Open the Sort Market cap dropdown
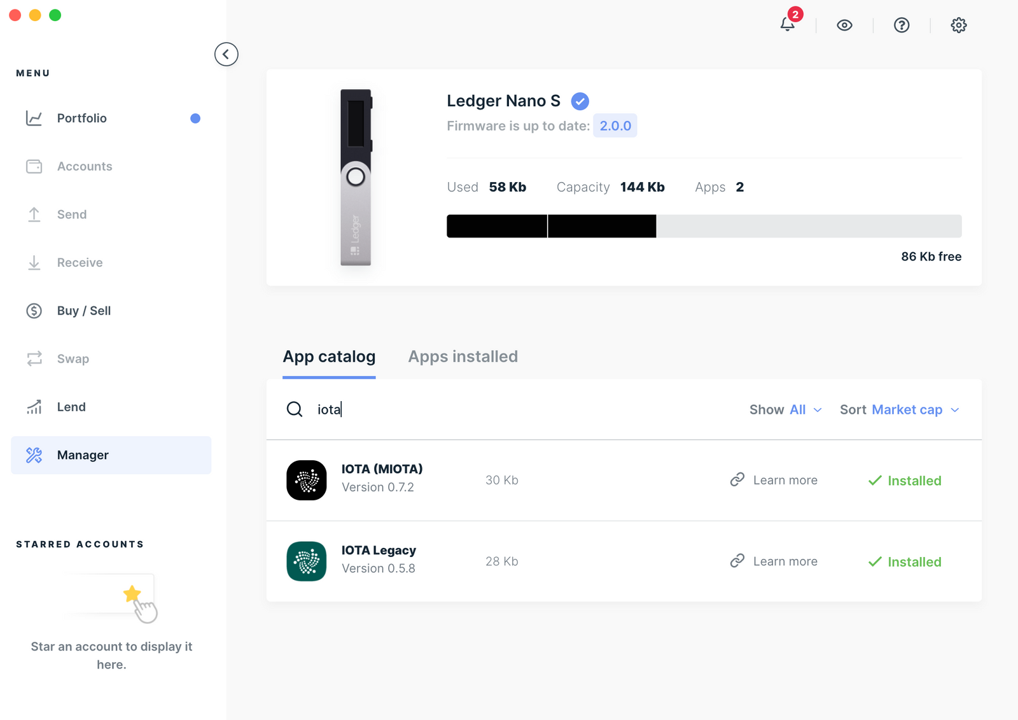 (x=900, y=409)
